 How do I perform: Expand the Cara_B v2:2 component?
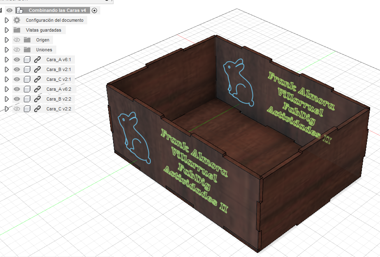point(7,99)
